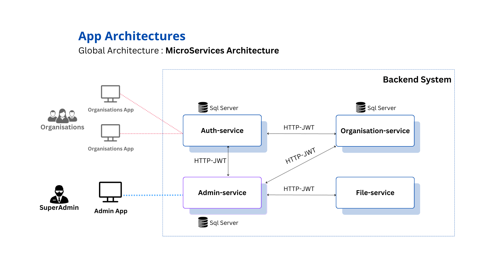The height and width of the screenshot is (275, 490).
Task: Select the Organisation-service box
Action: pyautogui.click(x=375, y=131)
